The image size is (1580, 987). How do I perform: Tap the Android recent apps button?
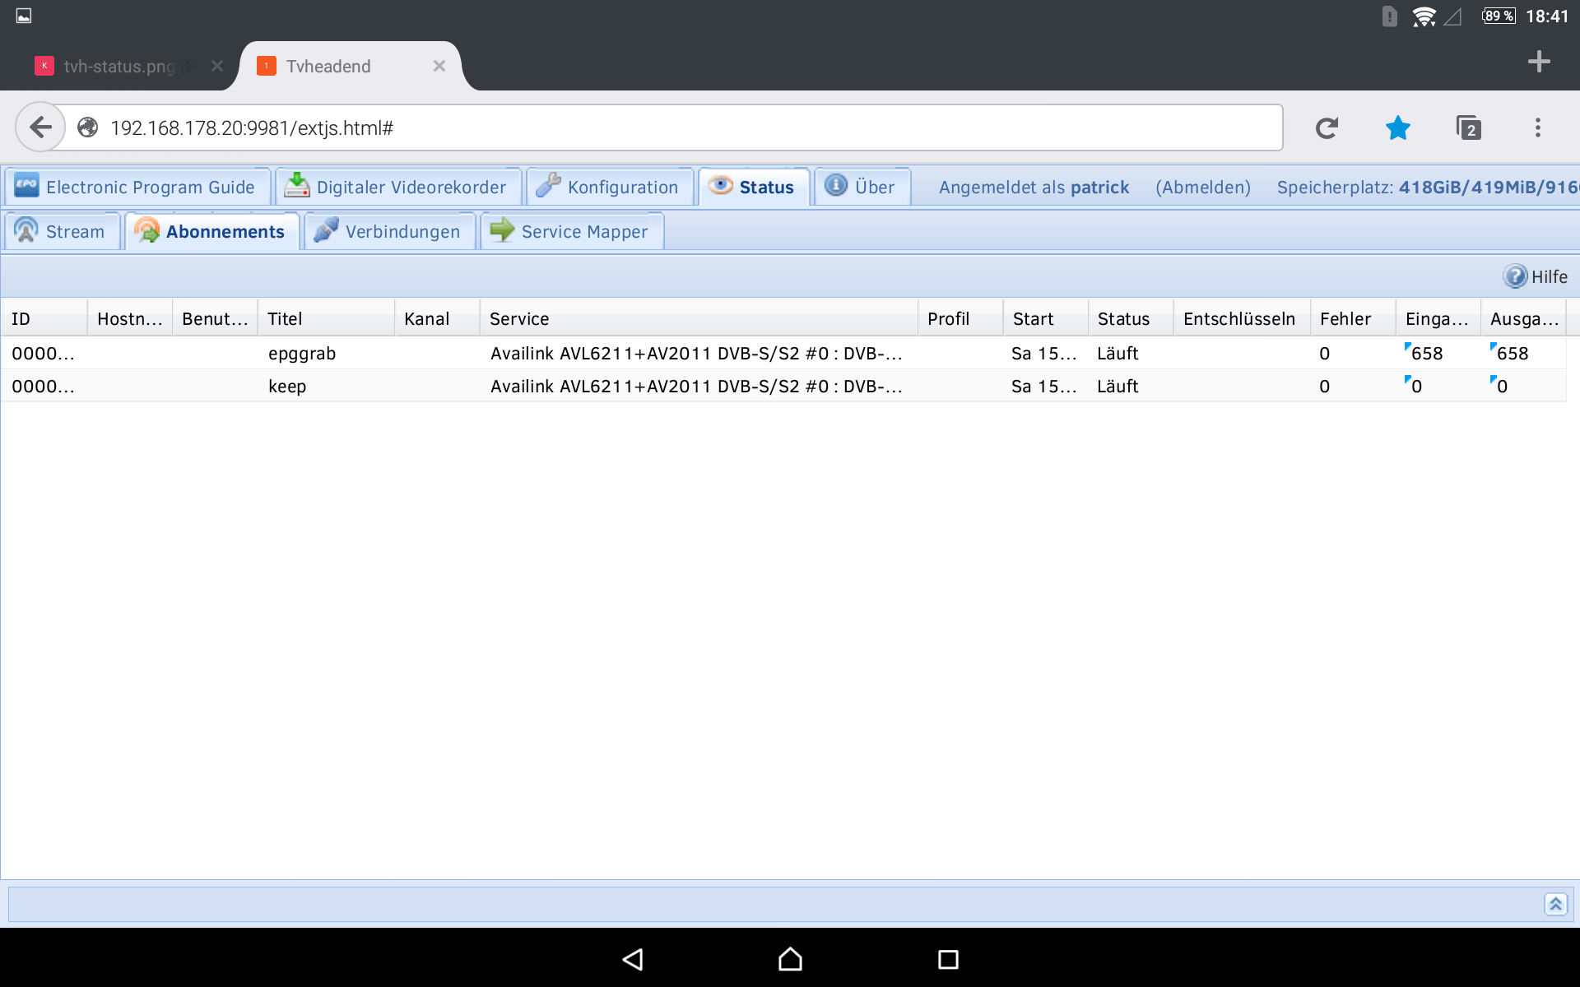948,959
